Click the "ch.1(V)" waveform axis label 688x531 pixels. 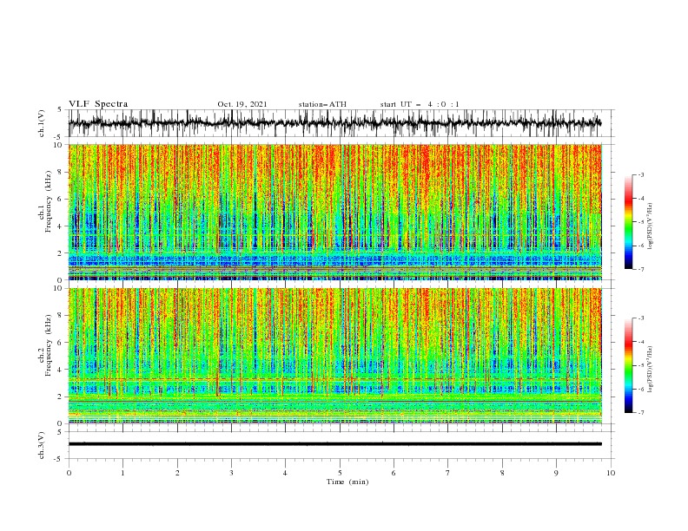(x=42, y=123)
